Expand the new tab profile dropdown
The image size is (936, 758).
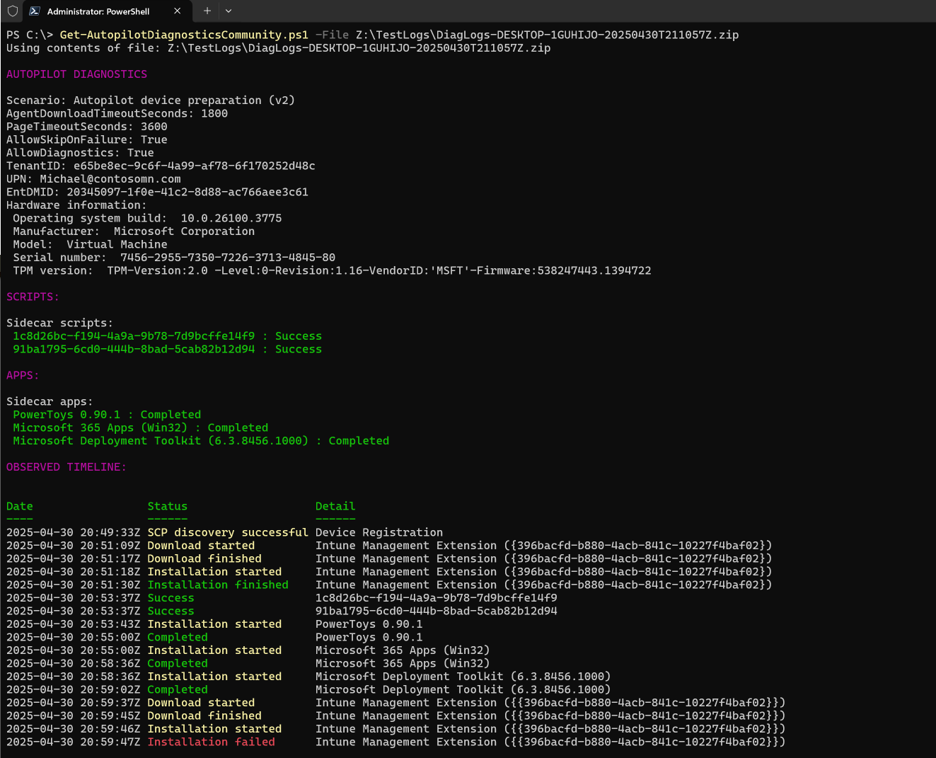229,11
